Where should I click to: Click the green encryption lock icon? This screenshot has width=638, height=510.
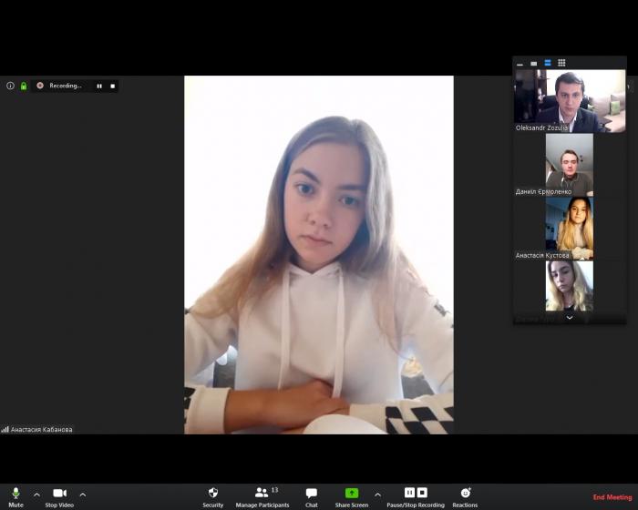(x=23, y=86)
